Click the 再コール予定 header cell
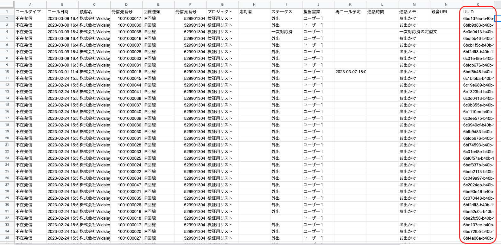This screenshot has width=501, height=245. [x=350, y=12]
